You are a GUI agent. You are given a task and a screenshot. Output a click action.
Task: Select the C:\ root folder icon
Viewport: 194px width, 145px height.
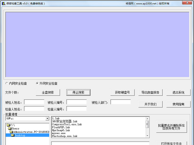pos(9,125)
